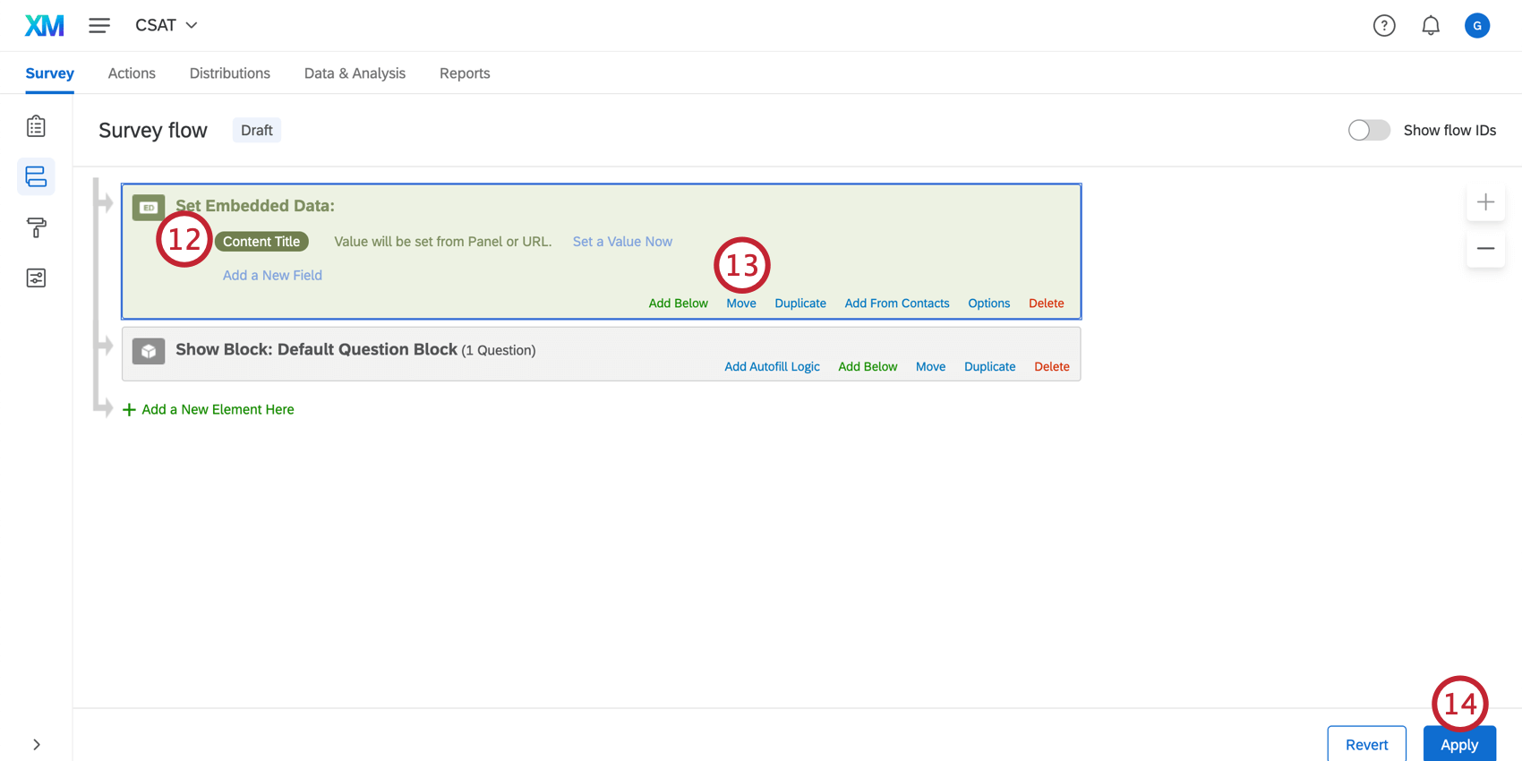Open the look and feel paint roller icon
The height and width of the screenshot is (761, 1522).
pyautogui.click(x=36, y=227)
